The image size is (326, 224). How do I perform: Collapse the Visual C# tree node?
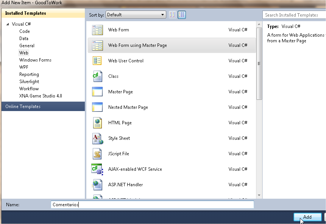(8, 24)
